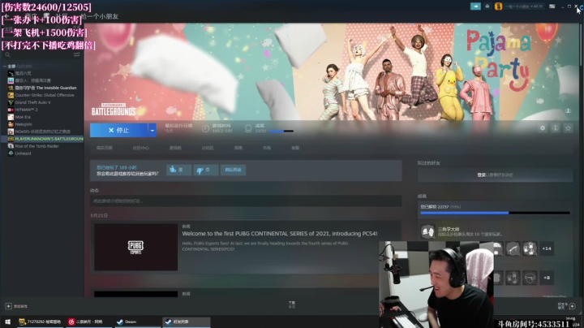Image resolution: width=584 pixels, height=328 pixels.
Task: Click the 三角学大师 achievement icon
Action: [428, 231]
